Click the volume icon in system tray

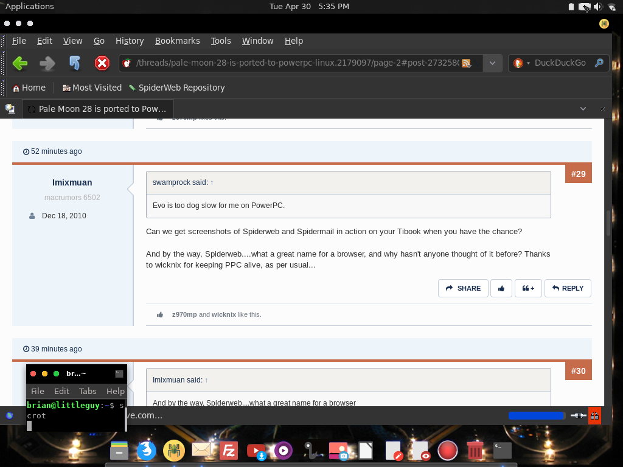tap(598, 7)
